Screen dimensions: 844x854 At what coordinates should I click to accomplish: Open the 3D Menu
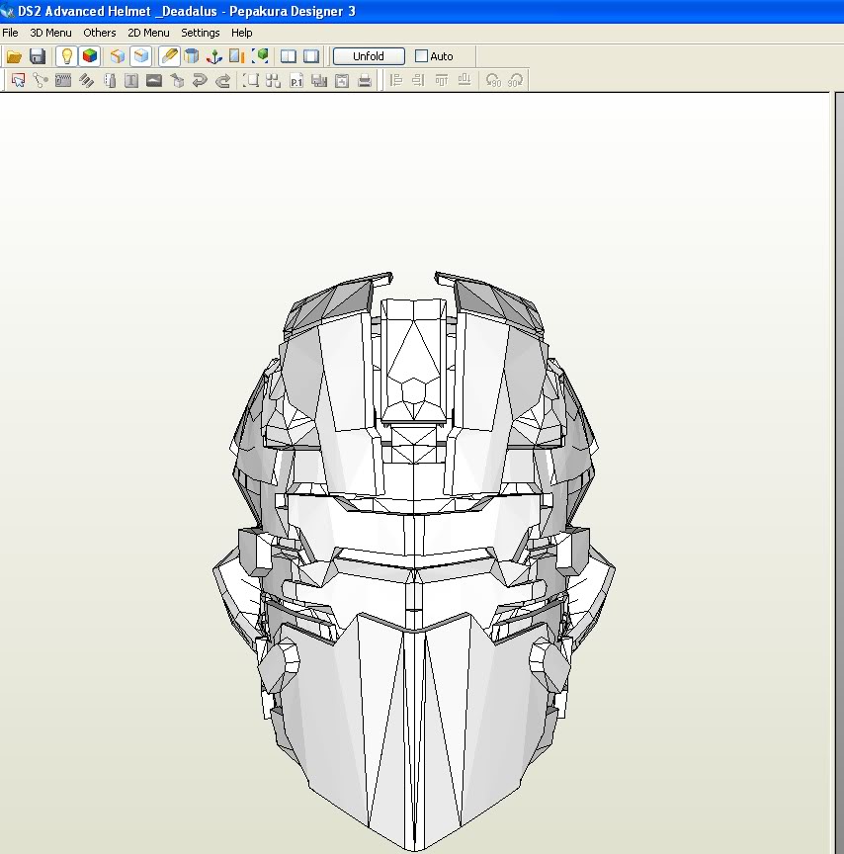click(x=50, y=33)
